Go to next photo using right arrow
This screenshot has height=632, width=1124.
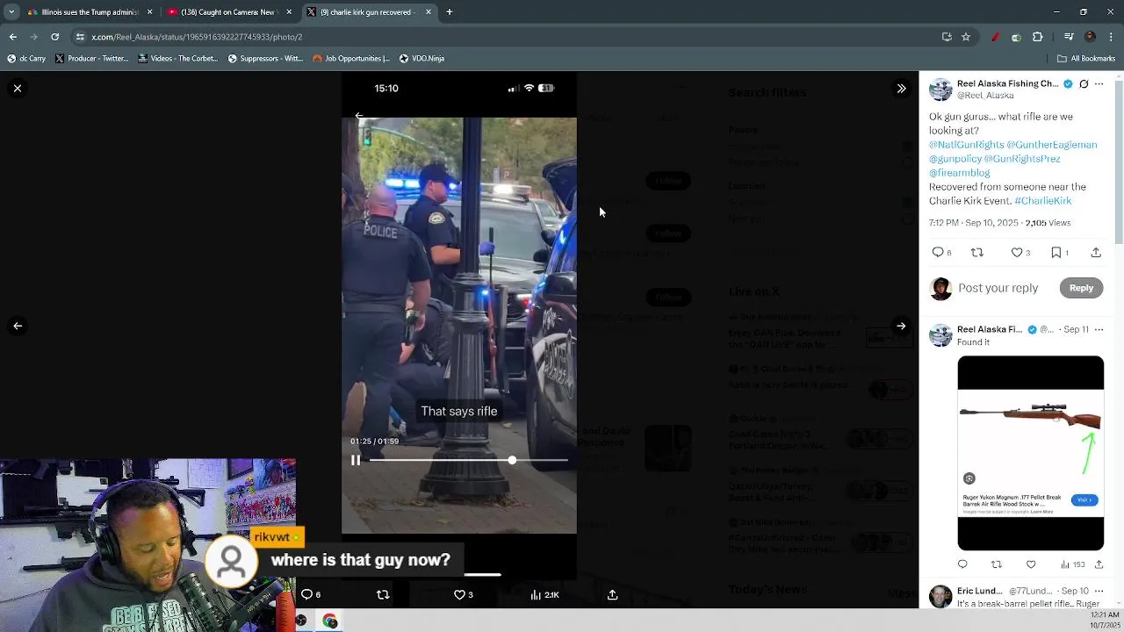[x=901, y=326]
